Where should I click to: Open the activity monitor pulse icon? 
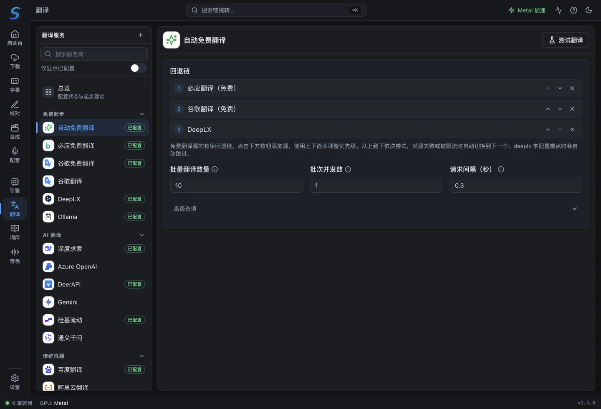[x=558, y=10]
